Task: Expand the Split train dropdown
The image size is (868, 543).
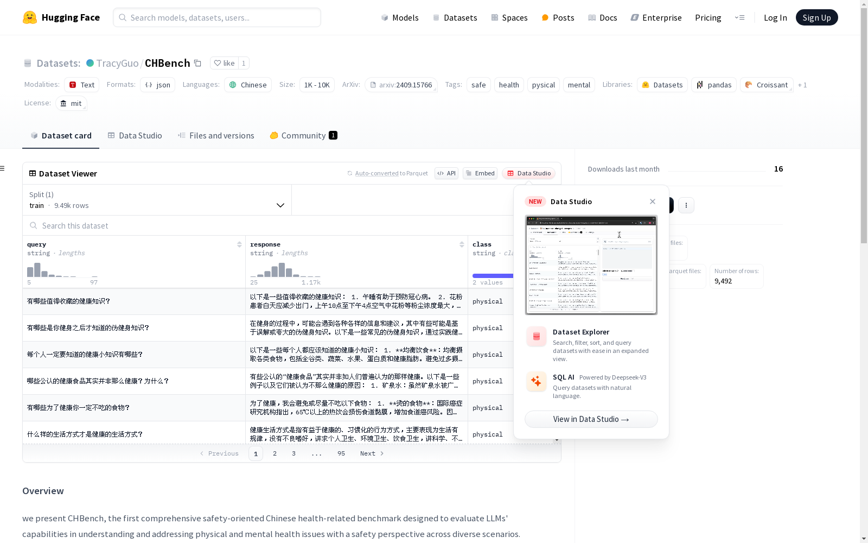Action: click(x=157, y=200)
